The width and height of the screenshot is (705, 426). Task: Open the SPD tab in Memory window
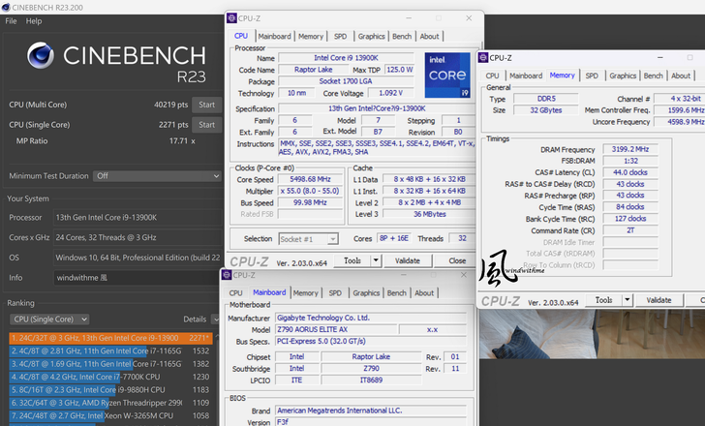[591, 76]
